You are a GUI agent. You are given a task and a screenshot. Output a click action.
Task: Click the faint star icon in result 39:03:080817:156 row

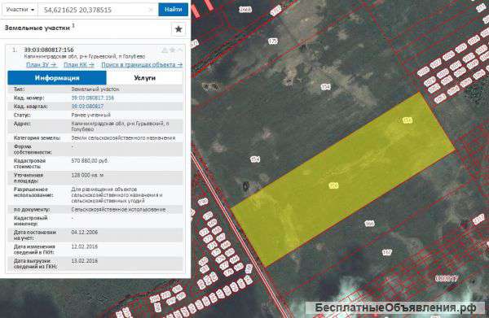172,50
